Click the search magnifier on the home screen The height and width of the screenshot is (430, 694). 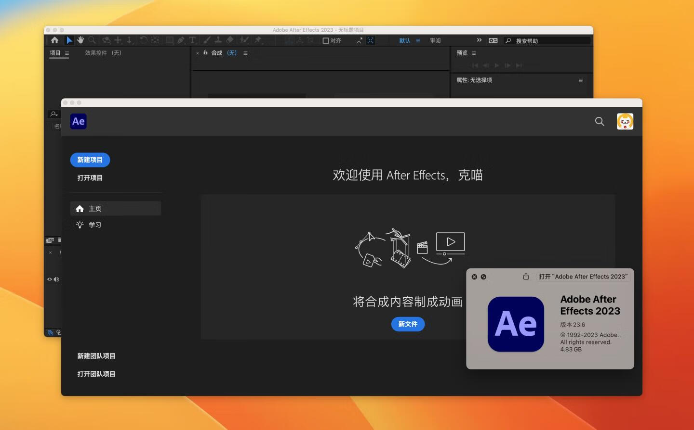click(600, 122)
